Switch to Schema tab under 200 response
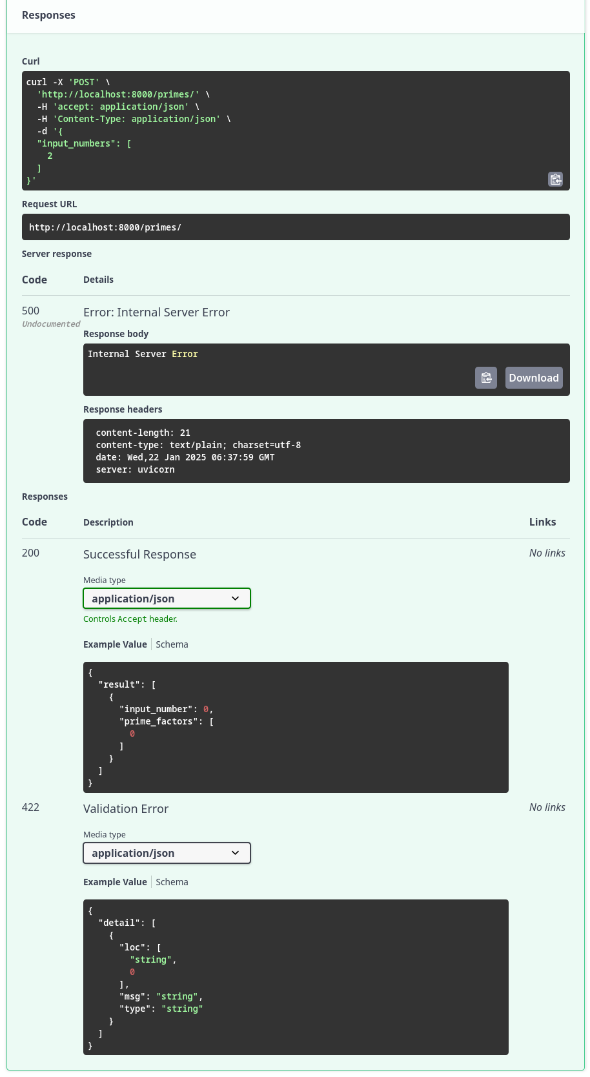The height and width of the screenshot is (1077, 590). (172, 644)
